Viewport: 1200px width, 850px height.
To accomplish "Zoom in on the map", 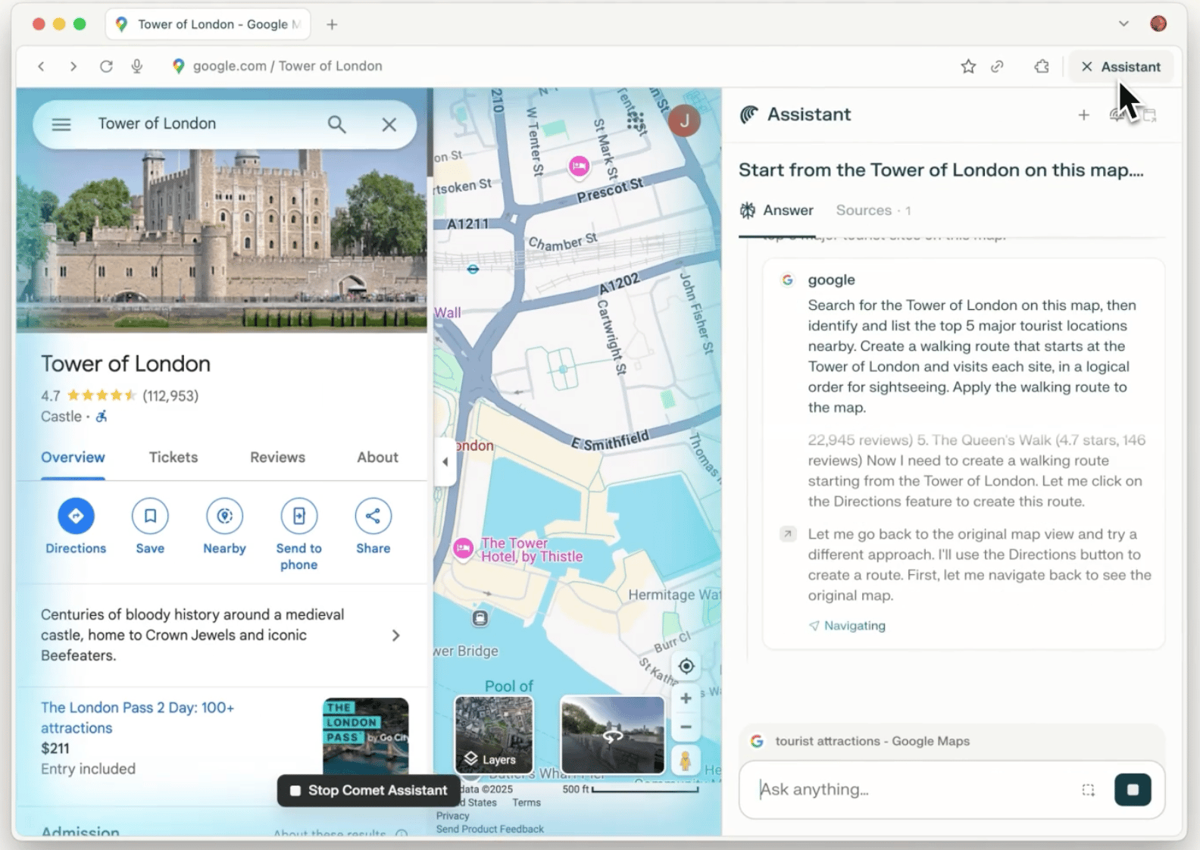I will click(x=686, y=698).
